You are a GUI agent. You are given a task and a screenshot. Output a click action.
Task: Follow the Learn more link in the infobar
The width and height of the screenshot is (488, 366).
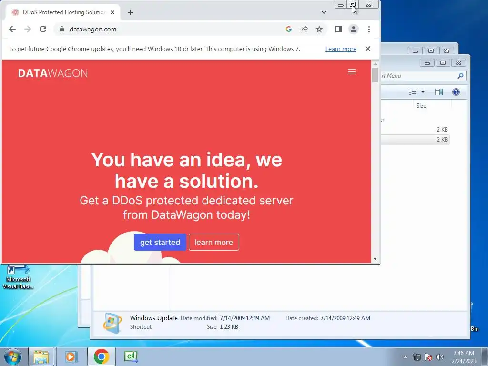(341, 49)
